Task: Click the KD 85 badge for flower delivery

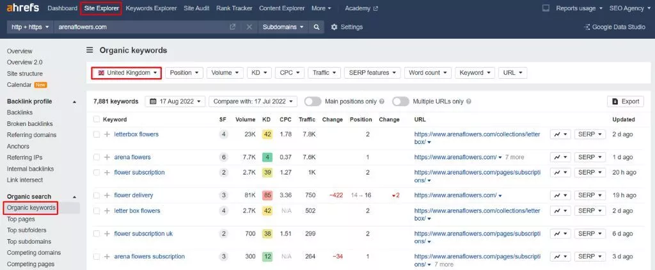Action: tap(267, 195)
